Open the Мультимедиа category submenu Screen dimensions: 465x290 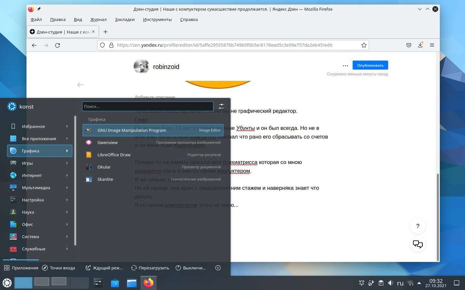(40, 188)
